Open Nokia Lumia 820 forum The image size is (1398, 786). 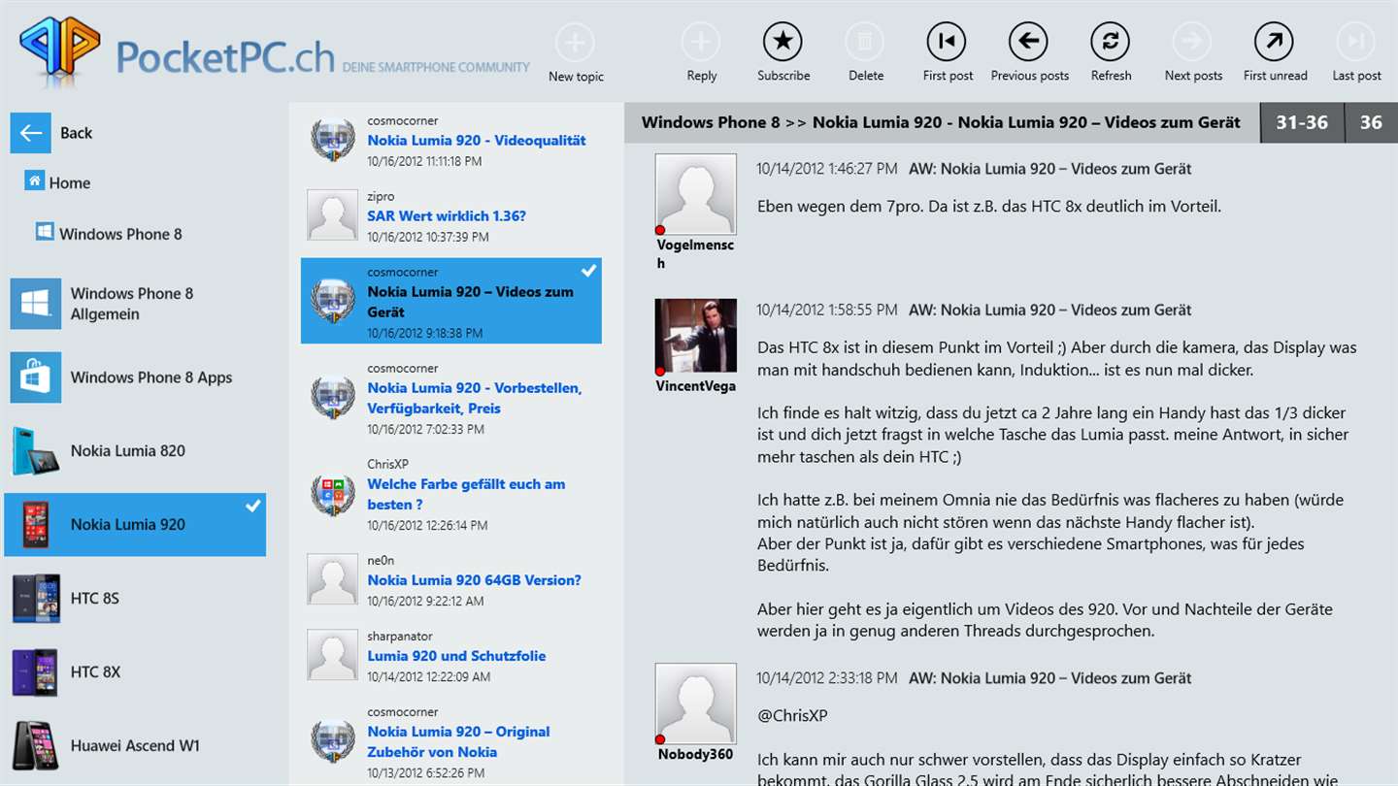point(135,451)
